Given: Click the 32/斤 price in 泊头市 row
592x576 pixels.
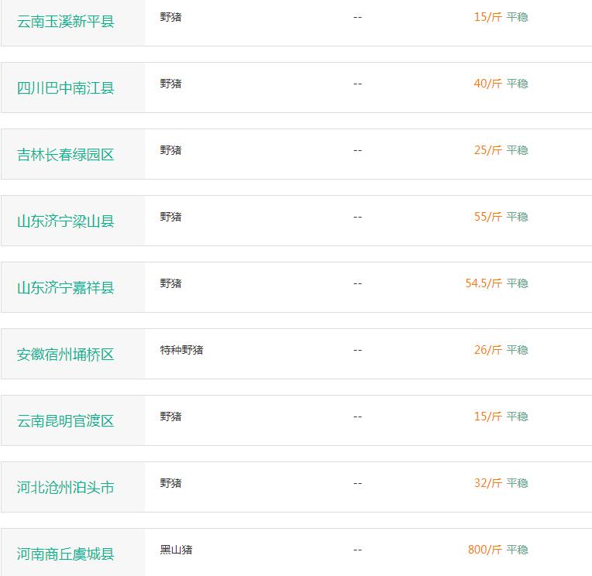Looking at the screenshot, I should (488, 483).
